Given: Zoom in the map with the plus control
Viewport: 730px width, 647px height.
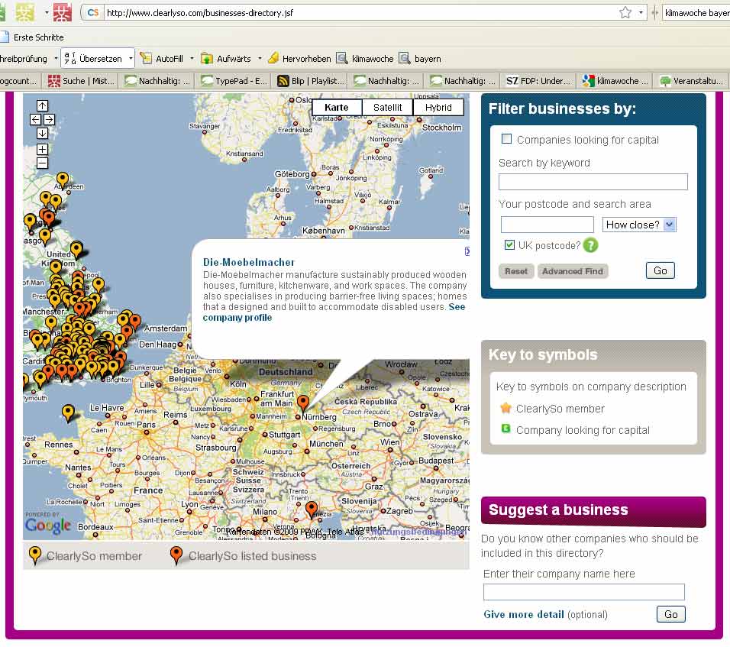Looking at the screenshot, I should 42,149.
